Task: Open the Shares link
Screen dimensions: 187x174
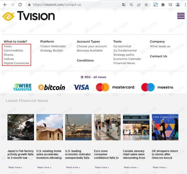Action: point(9,55)
